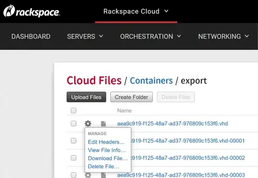Go to the Dashboard tab

31,36
